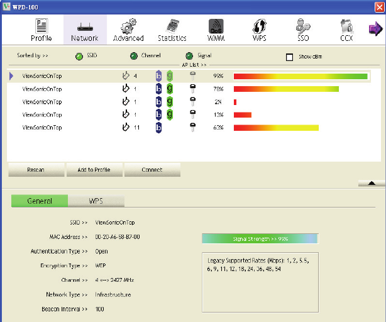Click the lock icon on 63% row
The image size is (386, 322).
(193, 127)
